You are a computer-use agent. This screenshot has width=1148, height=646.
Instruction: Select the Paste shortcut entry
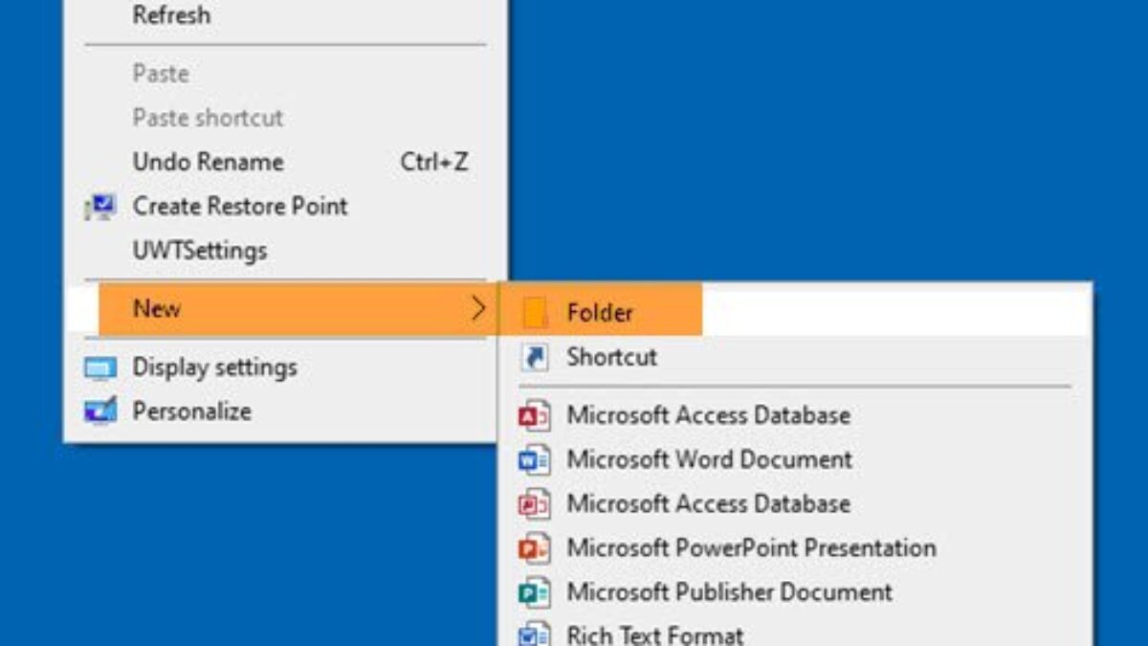[x=208, y=118]
